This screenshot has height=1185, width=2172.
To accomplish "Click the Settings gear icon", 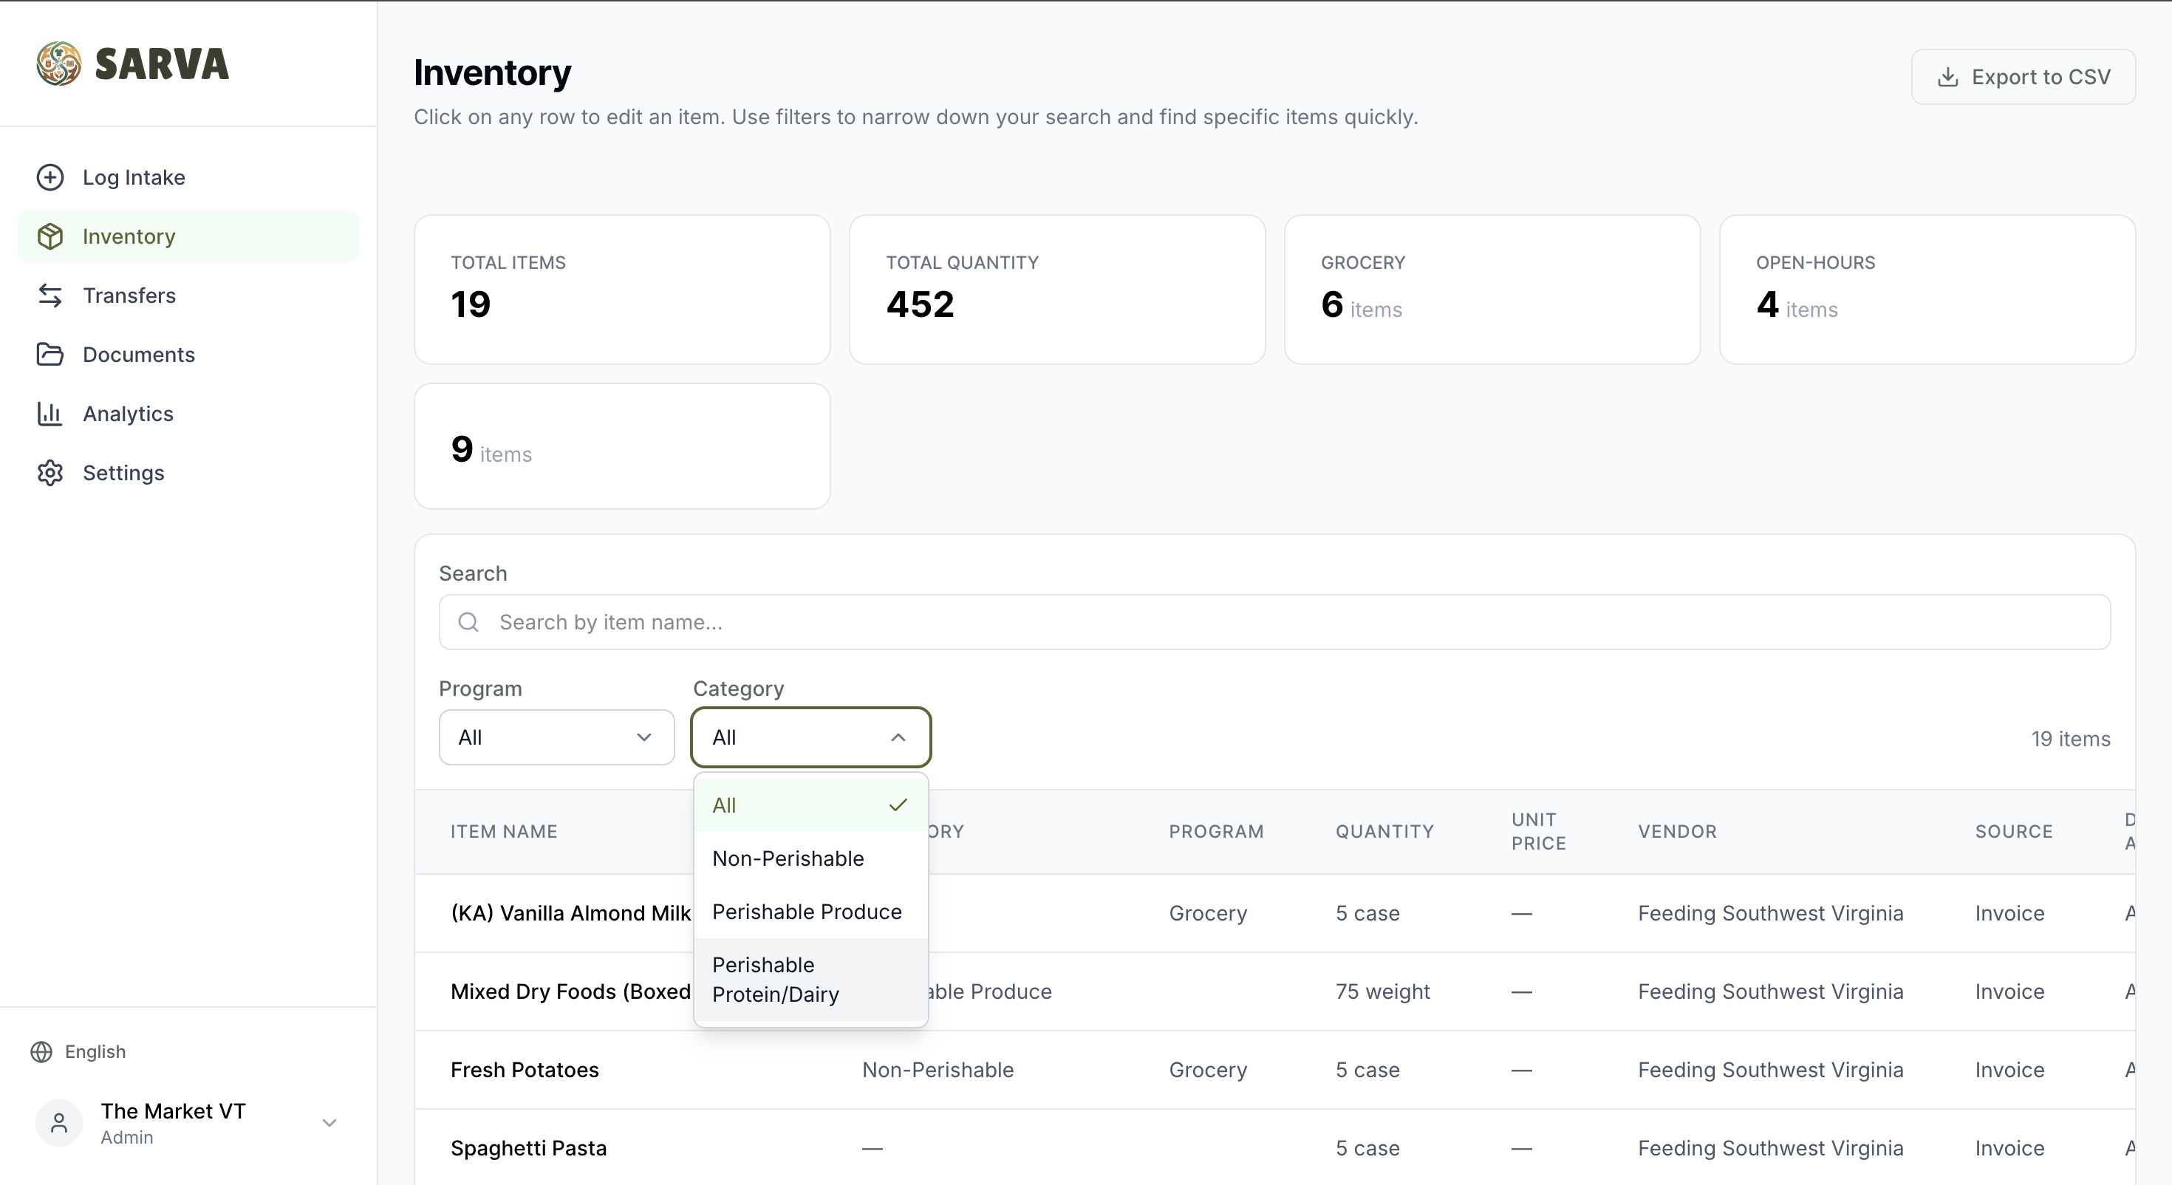I will (x=49, y=472).
